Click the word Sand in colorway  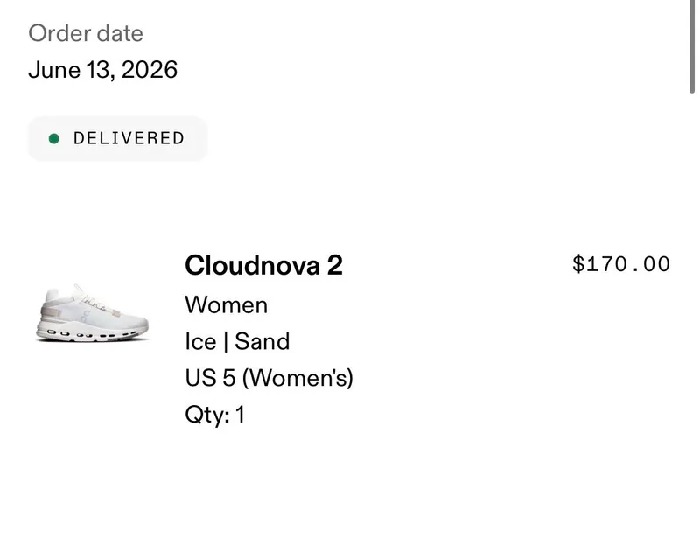pos(262,341)
